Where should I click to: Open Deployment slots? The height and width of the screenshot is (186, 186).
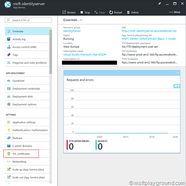(27, 97)
